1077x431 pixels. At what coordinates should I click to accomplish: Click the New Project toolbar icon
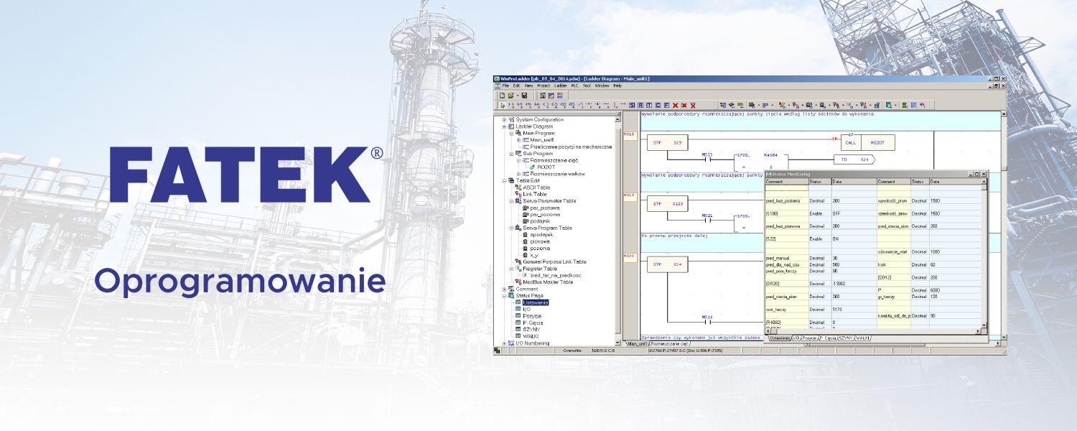(x=503, y=95)
